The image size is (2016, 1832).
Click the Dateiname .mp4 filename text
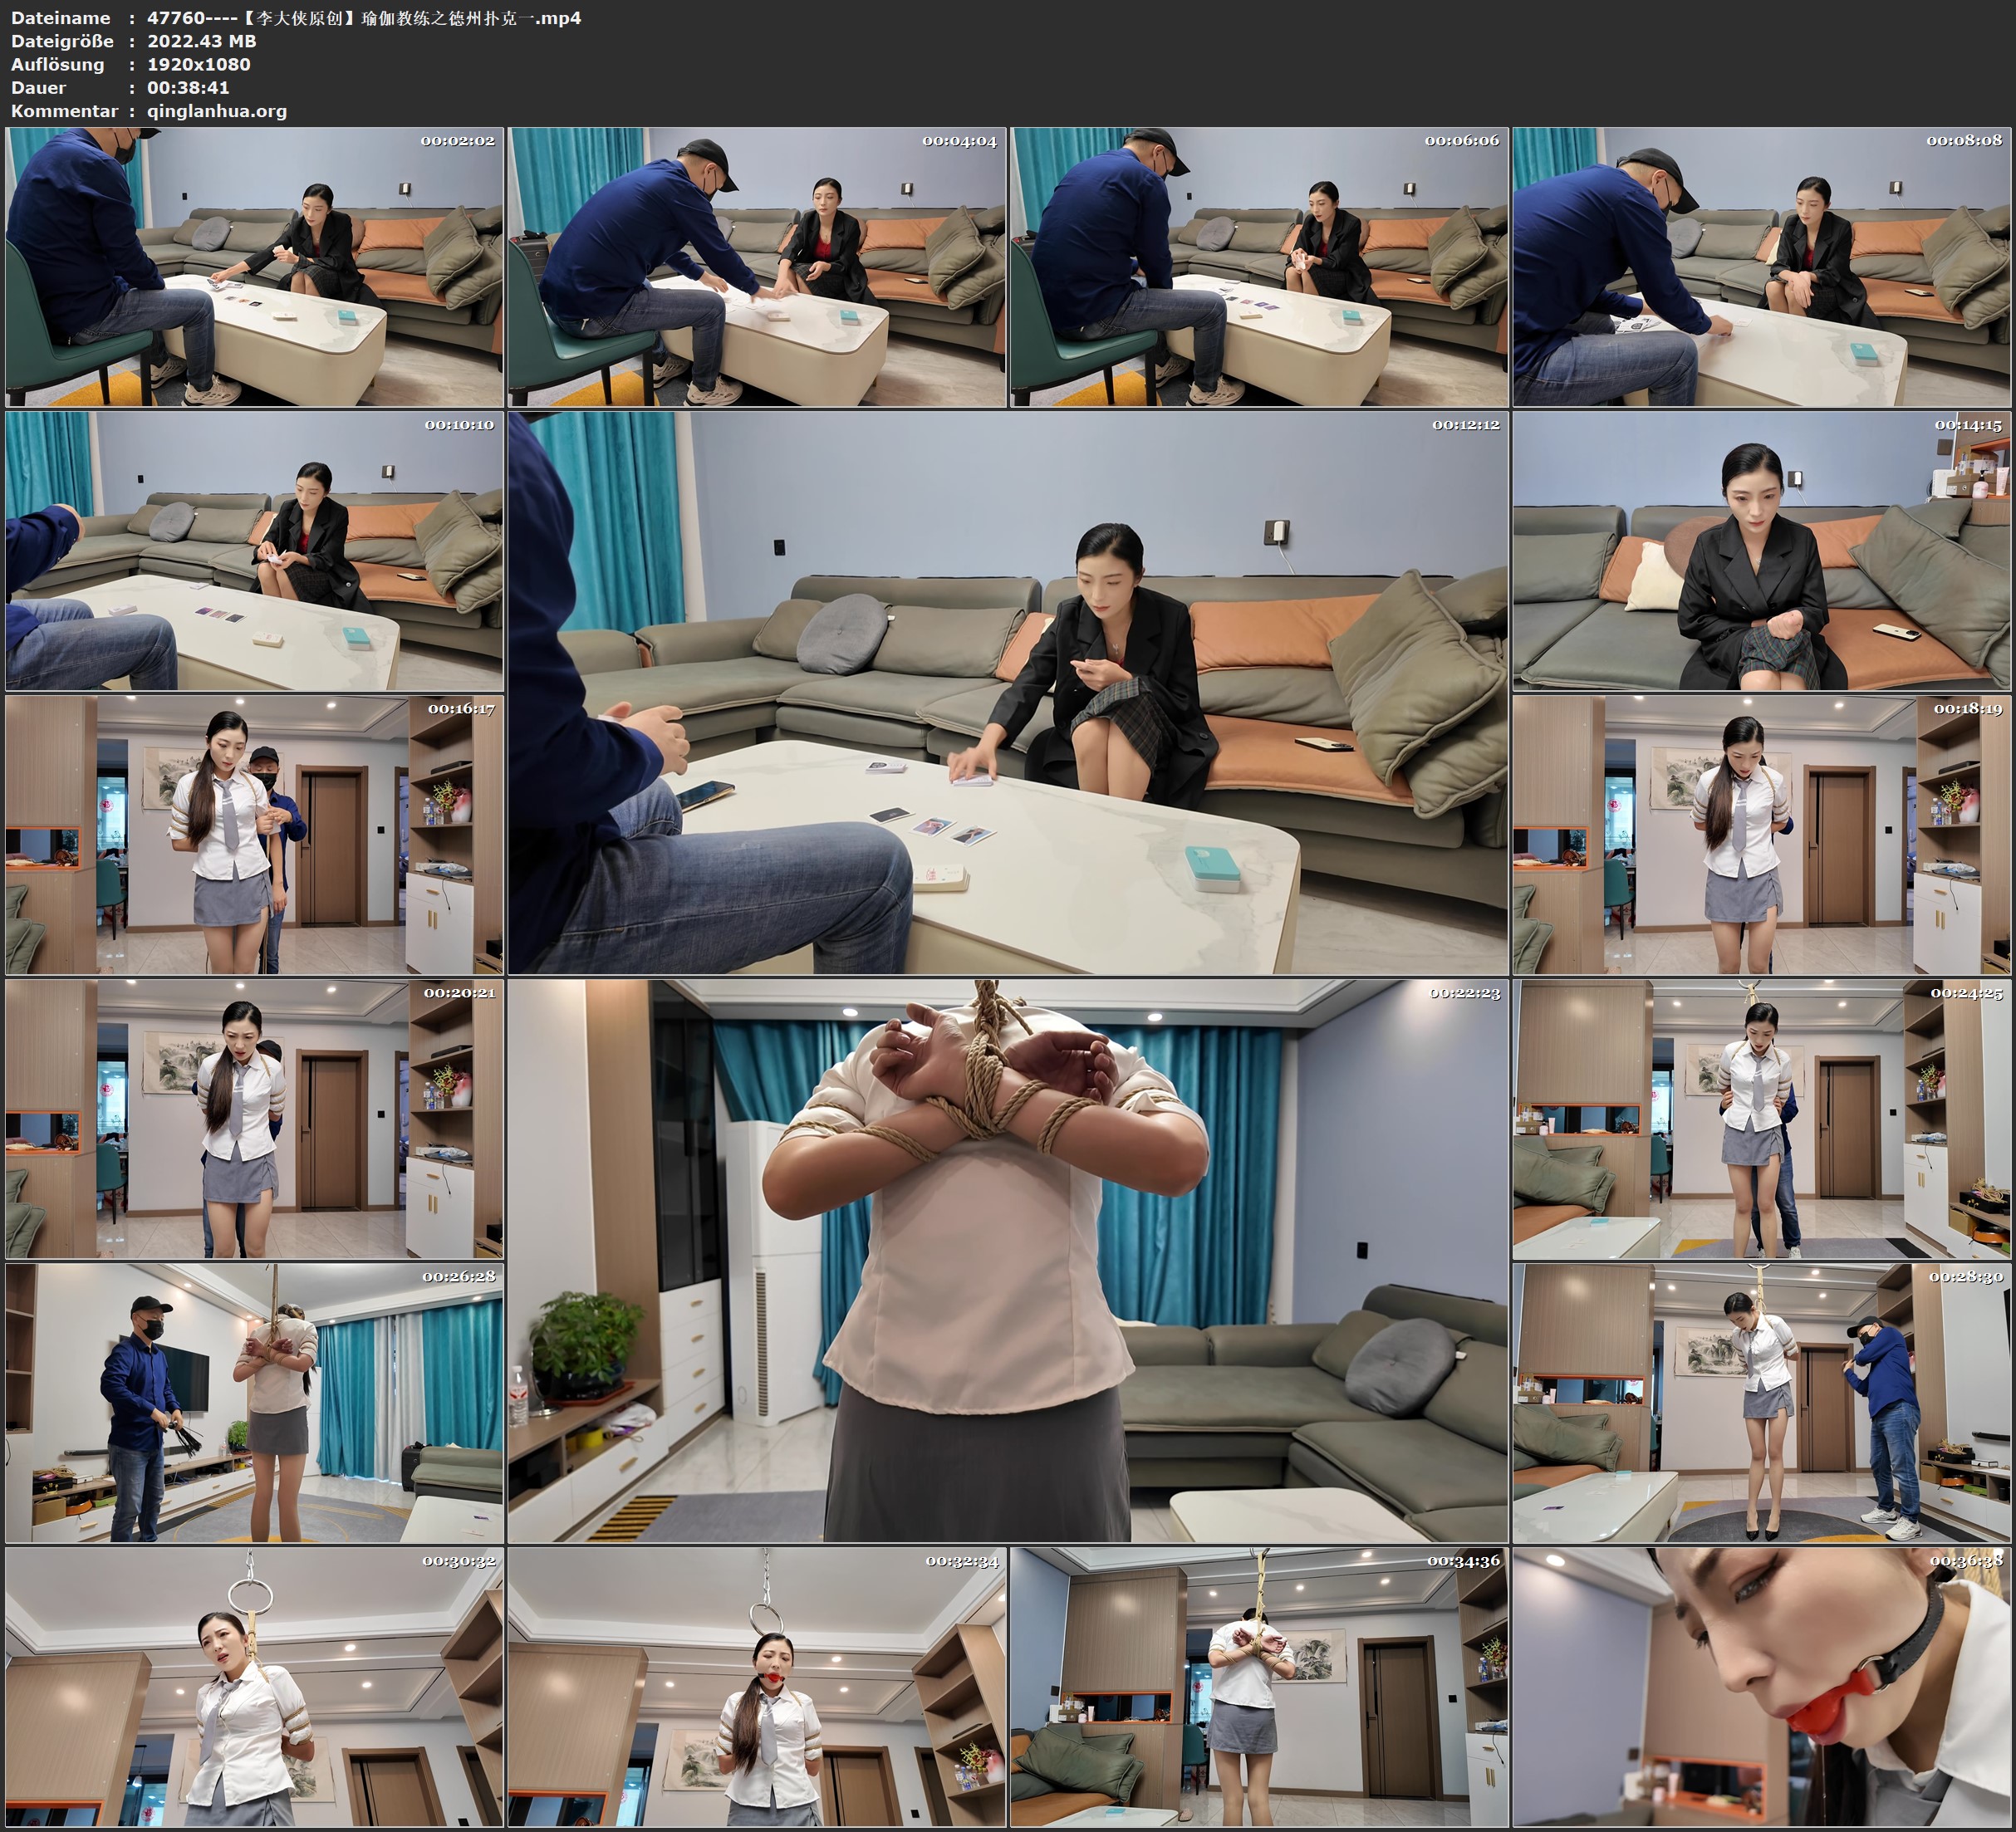364,18
